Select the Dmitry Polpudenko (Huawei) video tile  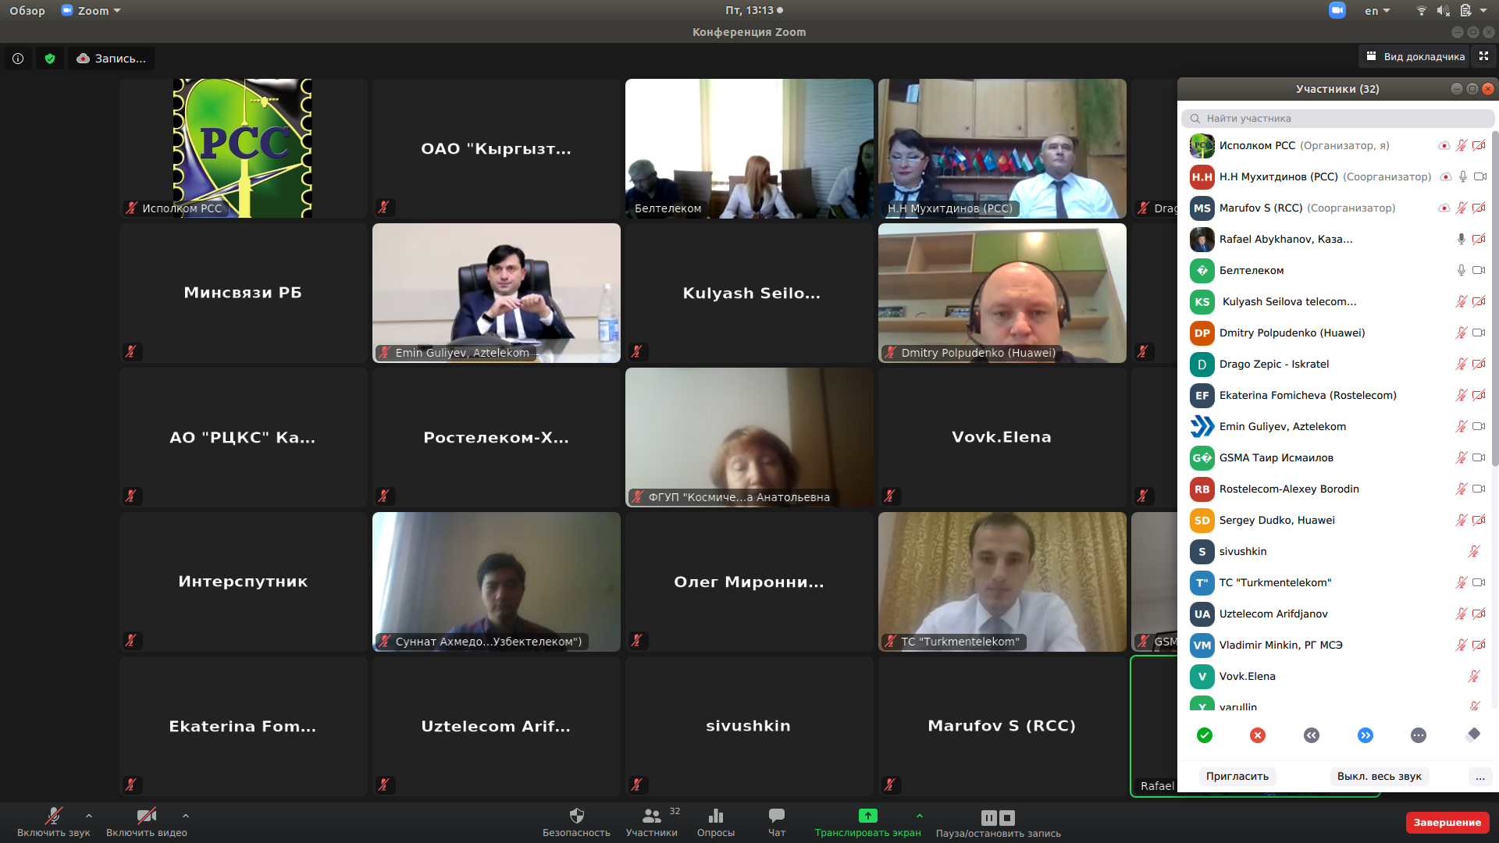[1002, 293]
